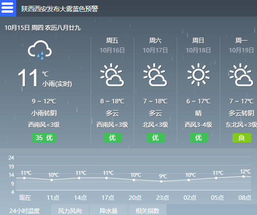The image size is (257, 215).
Task: Switch to the 降水量 tab
Action: 109,211
